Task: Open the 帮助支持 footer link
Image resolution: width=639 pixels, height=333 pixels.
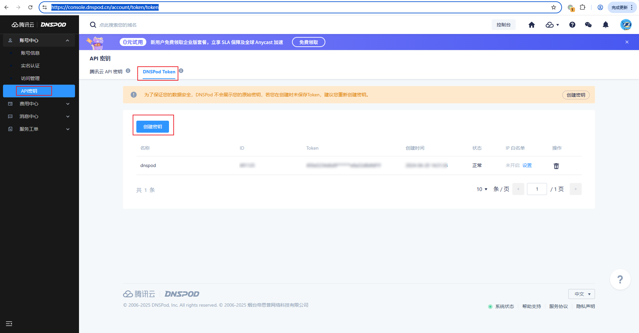Action: 532,306
